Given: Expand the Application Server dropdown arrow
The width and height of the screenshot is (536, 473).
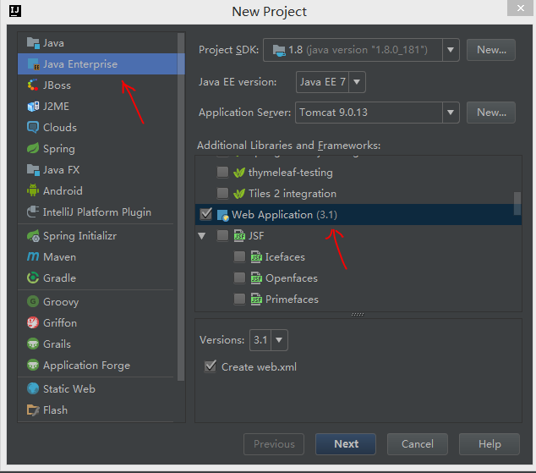Looking at the screenshot, I should [x=451, y=113].
